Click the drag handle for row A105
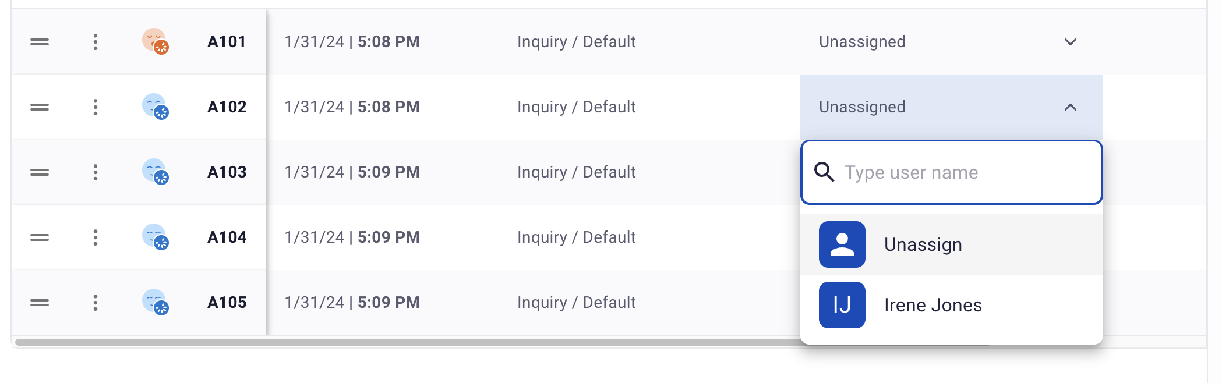Viewport: 1222px width, 383px height. [40, 303]
